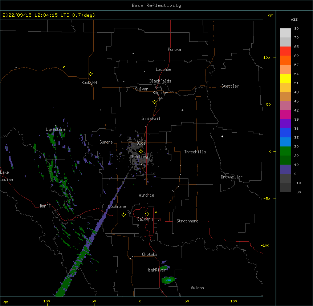Image resolution: width=313 pixels, height=306 pixels.
Task: Click the yellow diamond marker above Calgary label
Action: [x=147, y=214]
